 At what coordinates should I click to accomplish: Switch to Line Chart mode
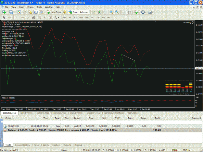pos(105,12)
